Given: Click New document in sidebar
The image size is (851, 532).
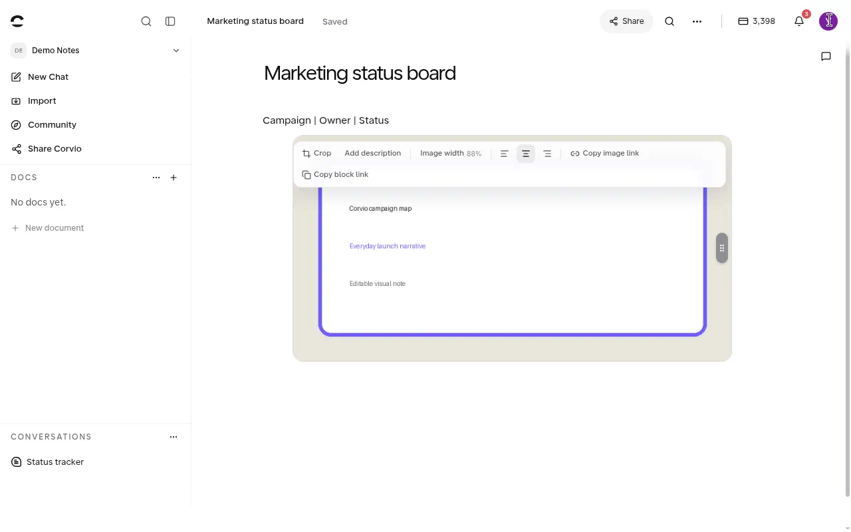Looking at the screenshot, I should tap(47, 228).
